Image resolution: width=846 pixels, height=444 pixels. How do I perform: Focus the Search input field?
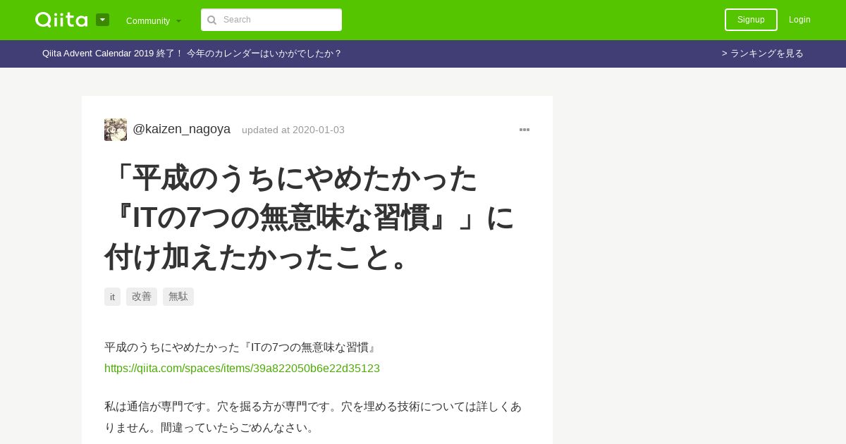pos(271,20)
